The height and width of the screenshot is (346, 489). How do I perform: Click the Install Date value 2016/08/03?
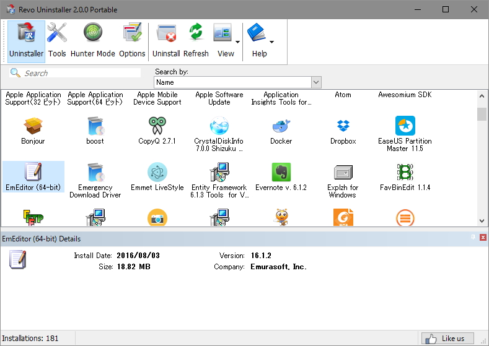coord(138,256)
